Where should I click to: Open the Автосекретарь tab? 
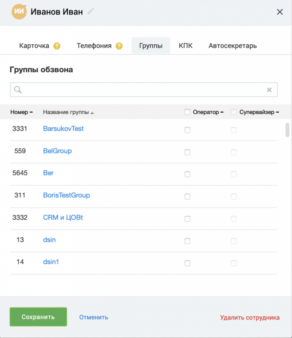tap(233, 46)
